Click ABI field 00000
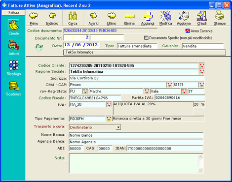This screenshot has height=182, width=232. [x=76, y=149]
